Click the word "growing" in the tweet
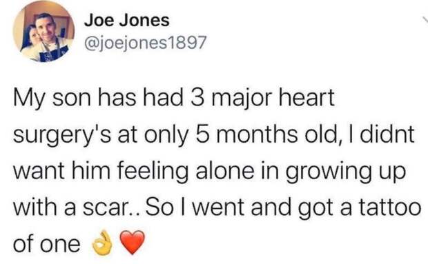This screenshot has width=428, height=264. coord(328,172)
